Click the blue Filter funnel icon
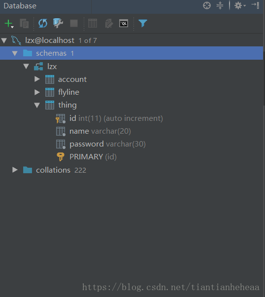This screenshot has height=297, width=265. pyautogui.click(x=143, y=23)
